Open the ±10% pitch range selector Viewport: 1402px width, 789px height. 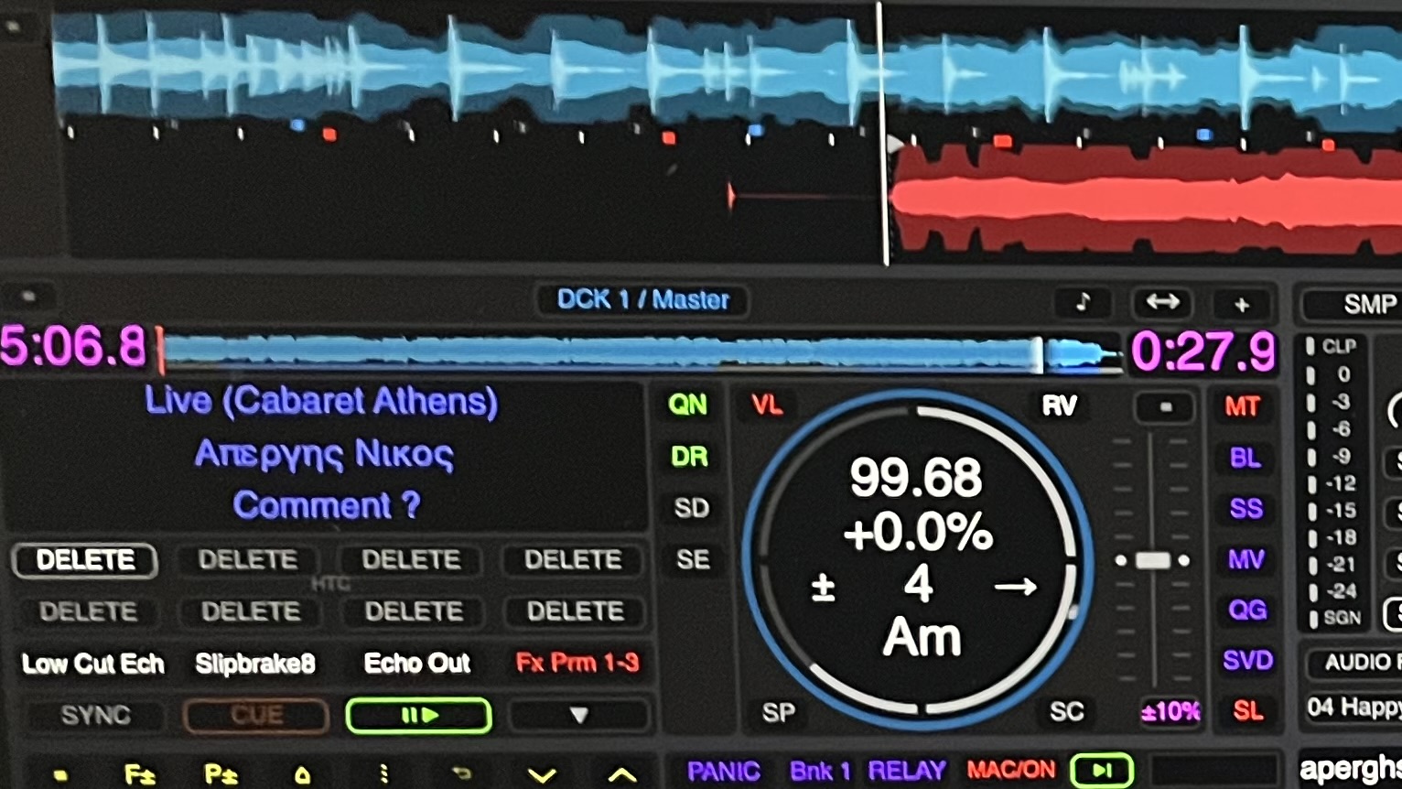1170,711
